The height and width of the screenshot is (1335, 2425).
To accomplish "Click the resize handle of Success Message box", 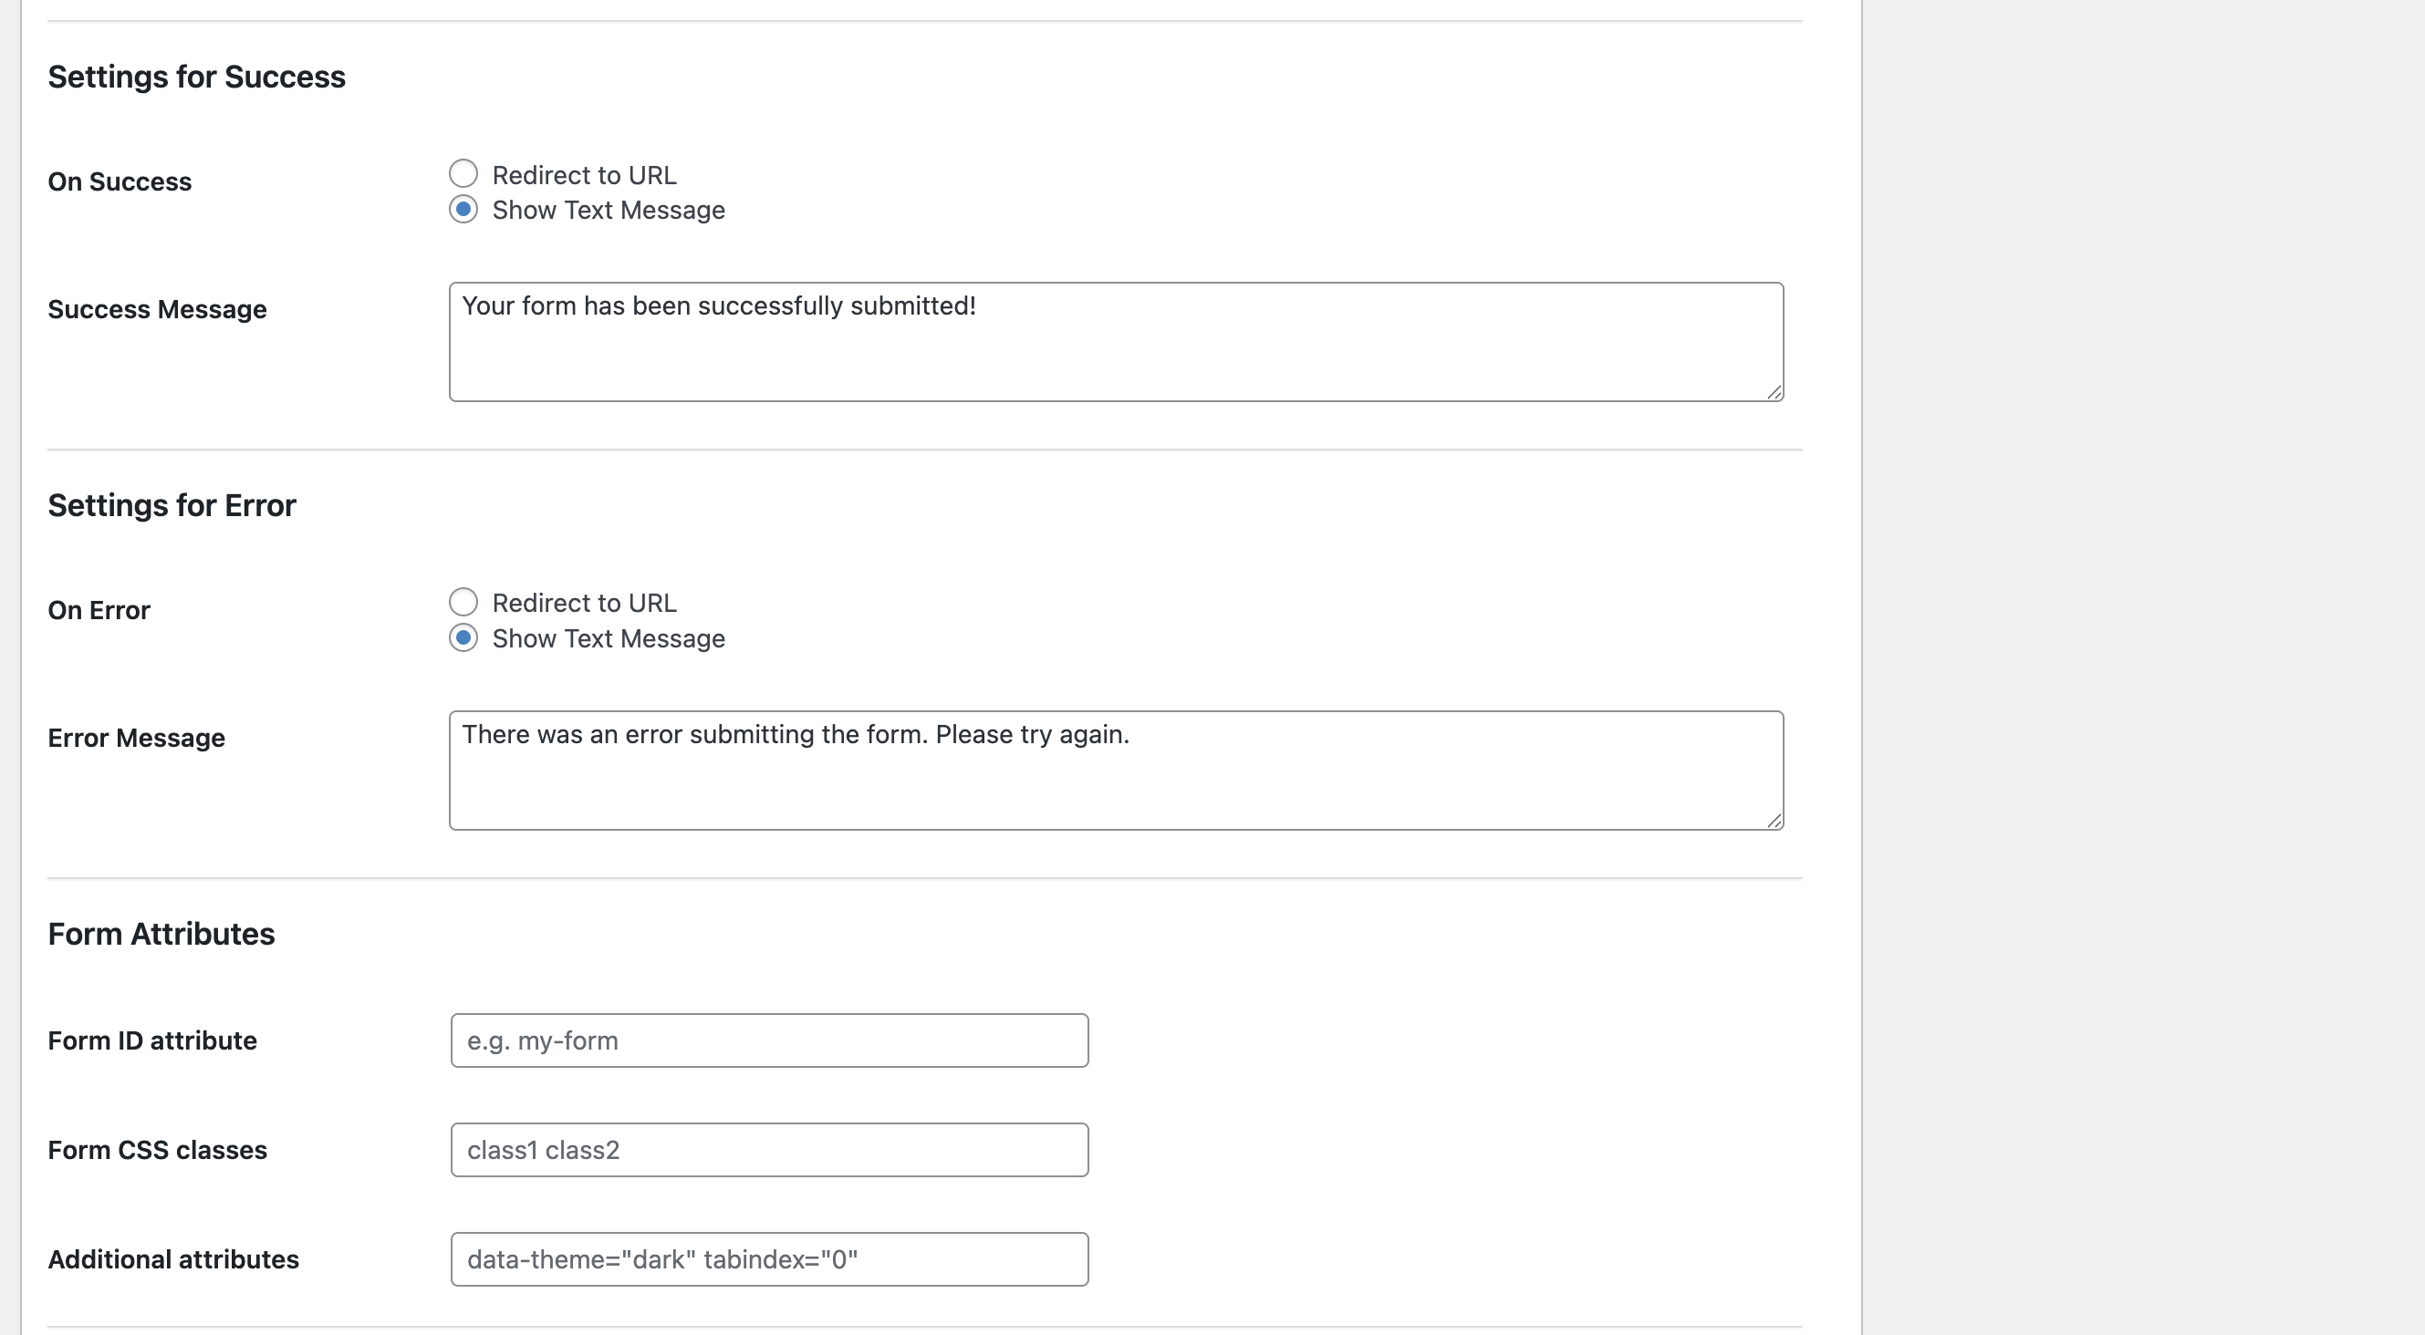I will coord(1775,392).
